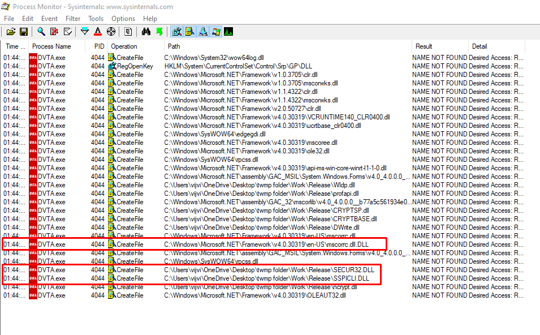Select the Release\ncrypt.dll path row
The image size is (540, 335).
[x=261, y=287]
